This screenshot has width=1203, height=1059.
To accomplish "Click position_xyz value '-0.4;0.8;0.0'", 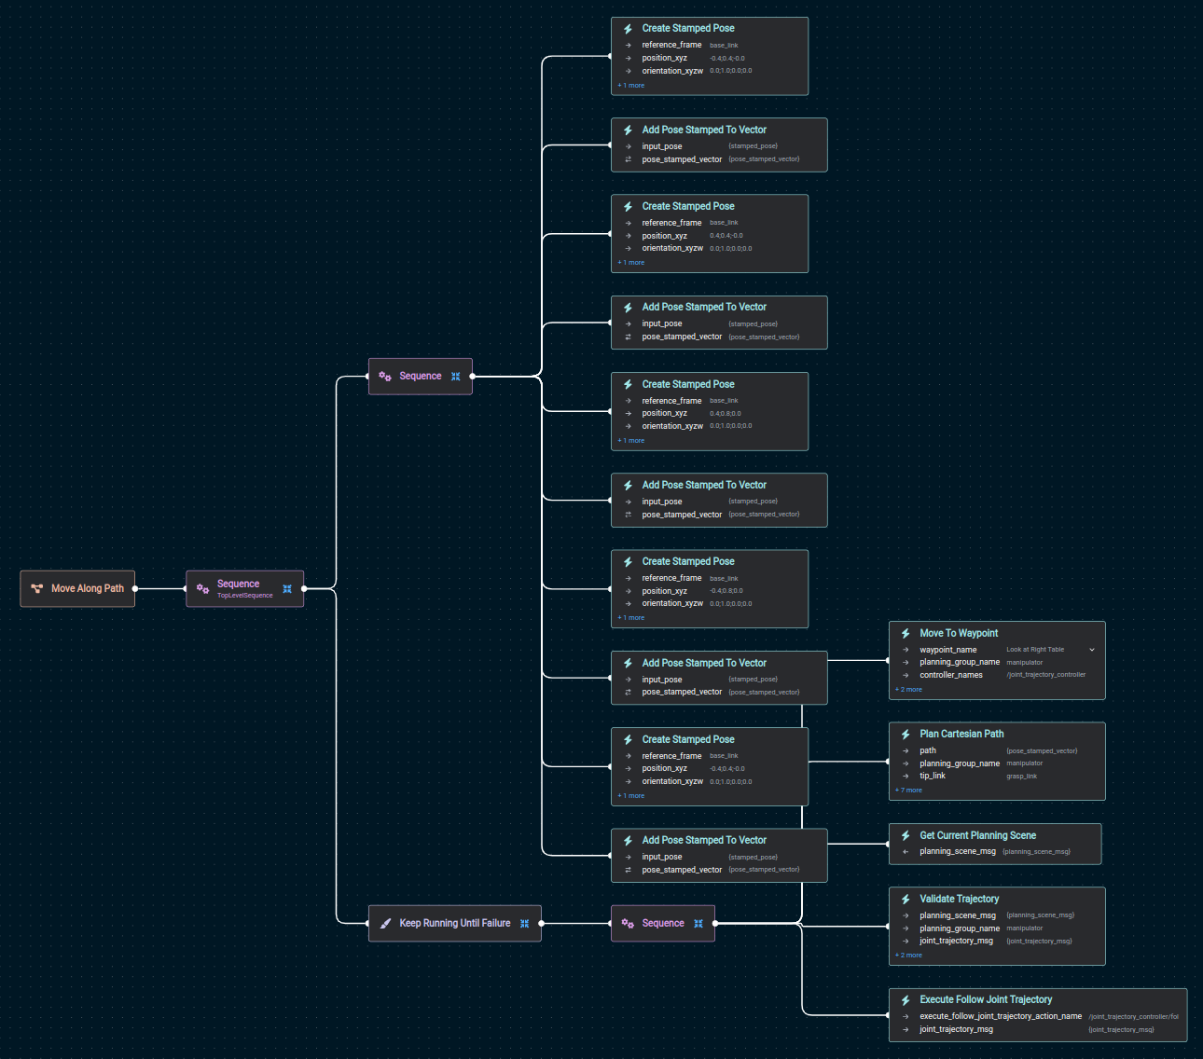I will [726, 591].
